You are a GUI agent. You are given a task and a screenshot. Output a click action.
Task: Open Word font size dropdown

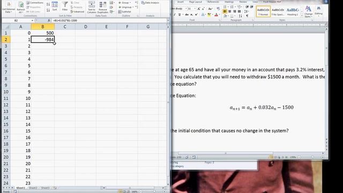(195, 9)
